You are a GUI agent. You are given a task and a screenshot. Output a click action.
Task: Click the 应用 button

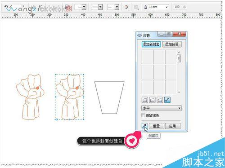click(173, 126)
